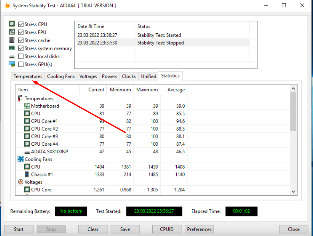This screenshot has width=313, height=236.
Task: Click the Elapsed Time 00:01:02 display
Action: click(x=241, y=211)
